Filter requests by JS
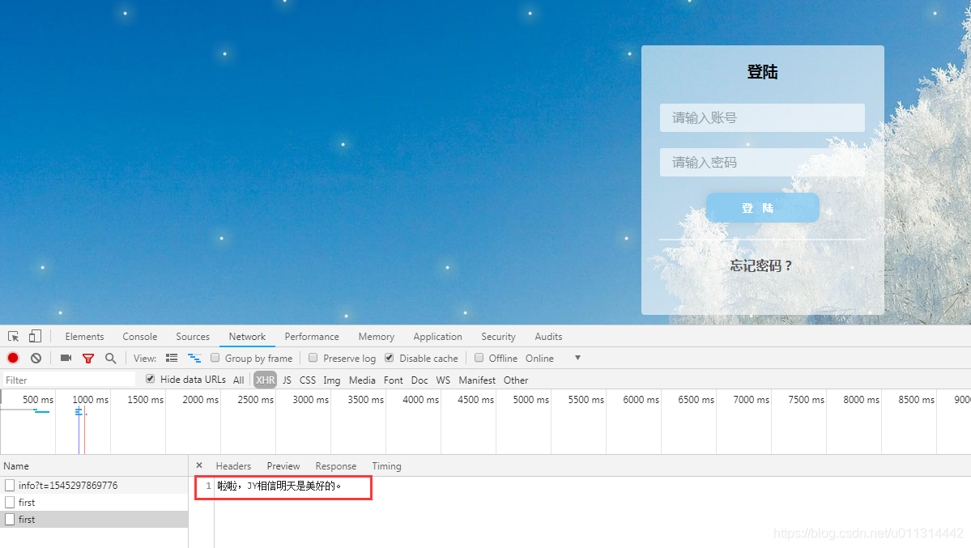Image resolution: width=971 pixels, height=548 pixels. (x=287, y=380)
